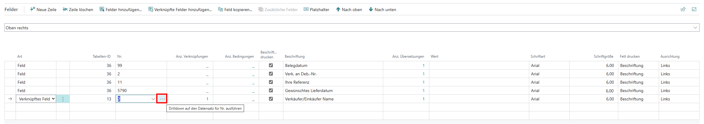Image resolution: width=704 pixels, height=124 pixels.
Task: Click the Verkäufer/Einkäufer Name cell
Action: [x=333, y=99]
